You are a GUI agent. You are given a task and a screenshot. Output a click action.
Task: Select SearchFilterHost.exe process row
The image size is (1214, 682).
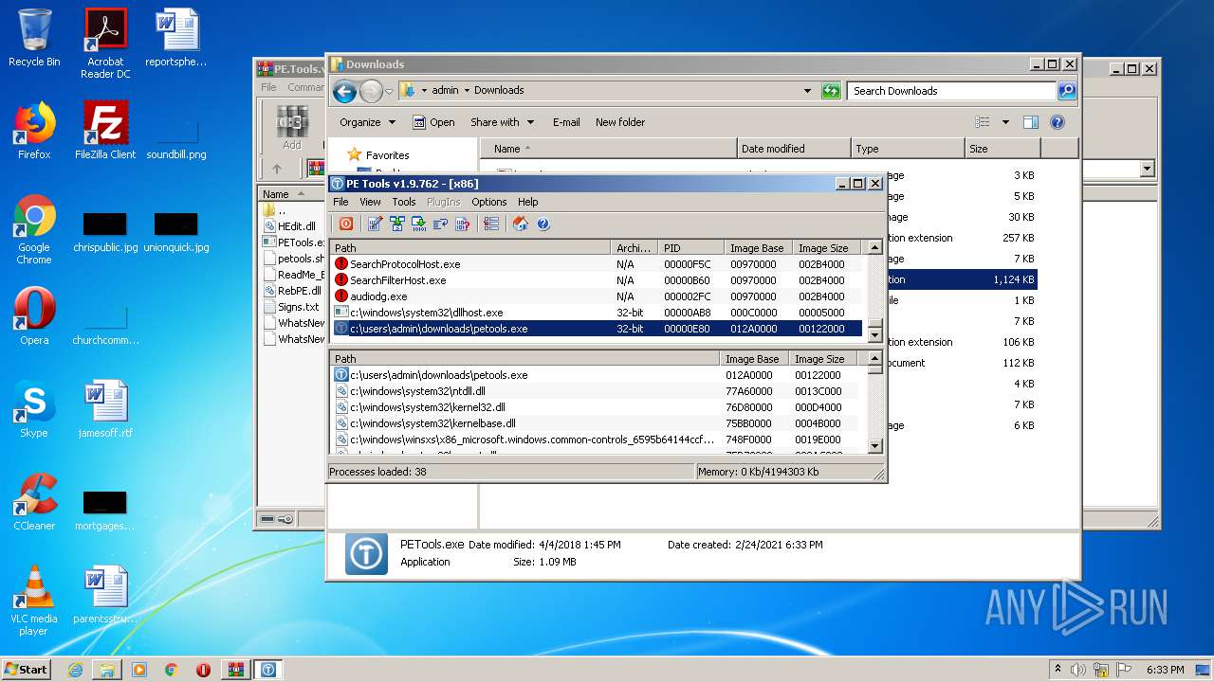pyautogui.click(x=597, y=280)
